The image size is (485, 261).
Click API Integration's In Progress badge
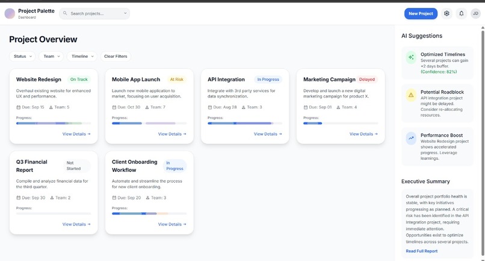[x=268, y=80]
